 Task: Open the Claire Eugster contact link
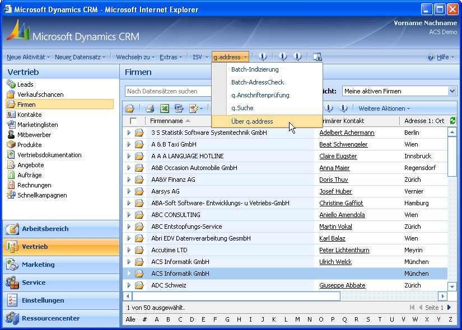(x=338, y=156)
